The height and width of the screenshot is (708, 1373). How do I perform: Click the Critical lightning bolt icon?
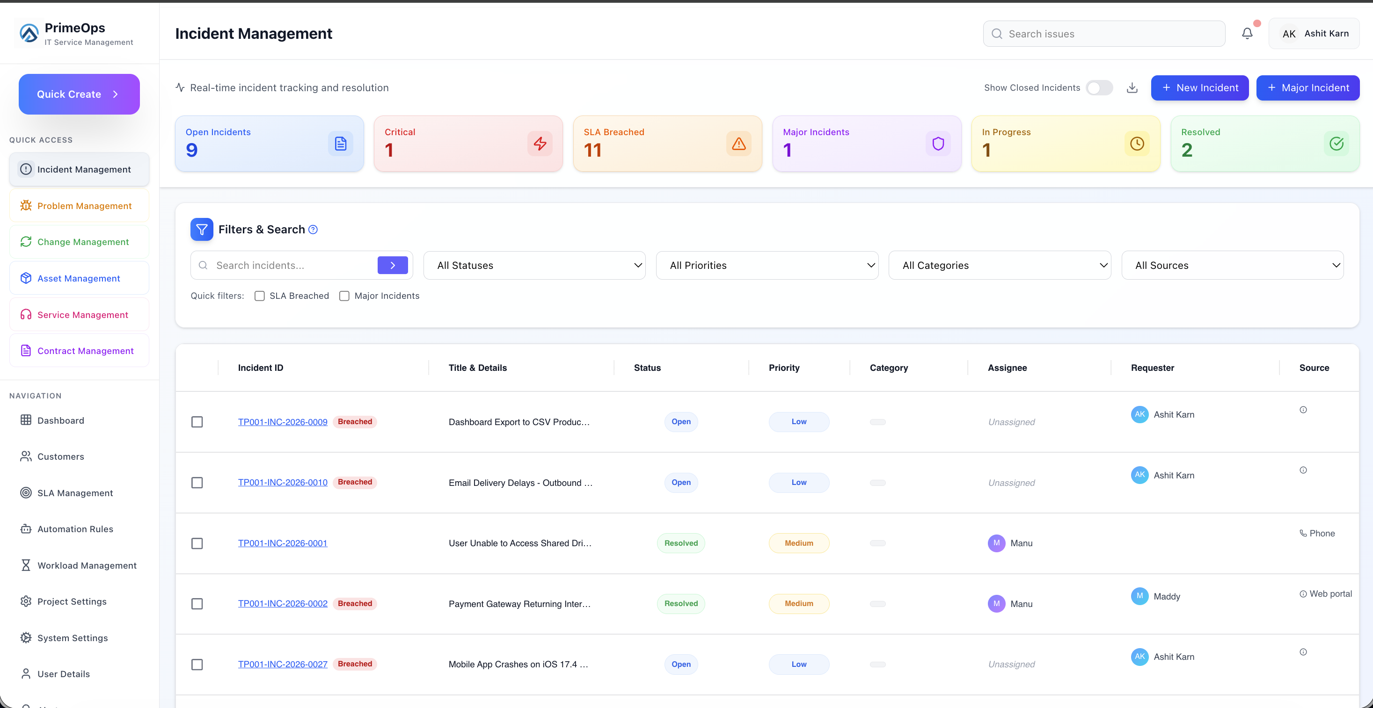coord(540,144)
